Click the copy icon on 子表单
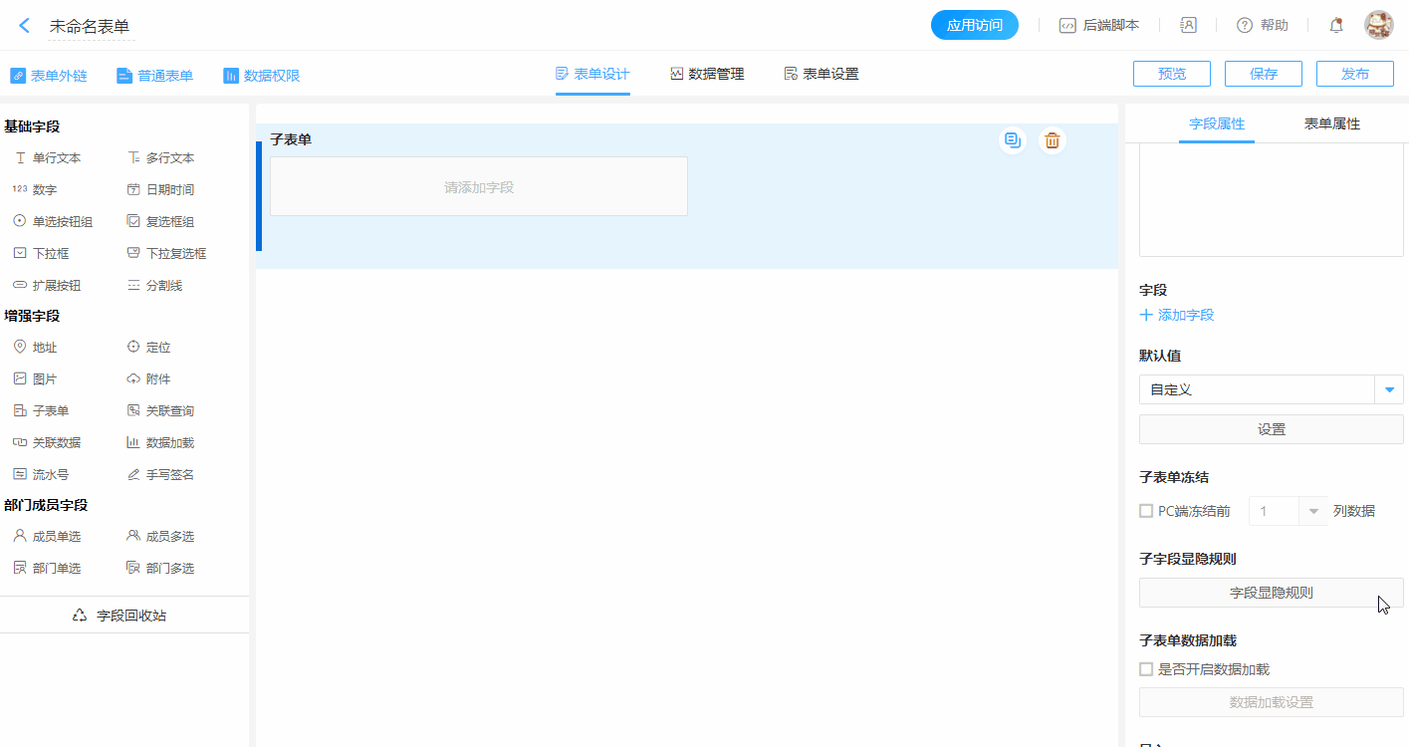Image resolution: width=1409 pixels, height=747 pixels. pyautogui.click(x=1012, y=140)
